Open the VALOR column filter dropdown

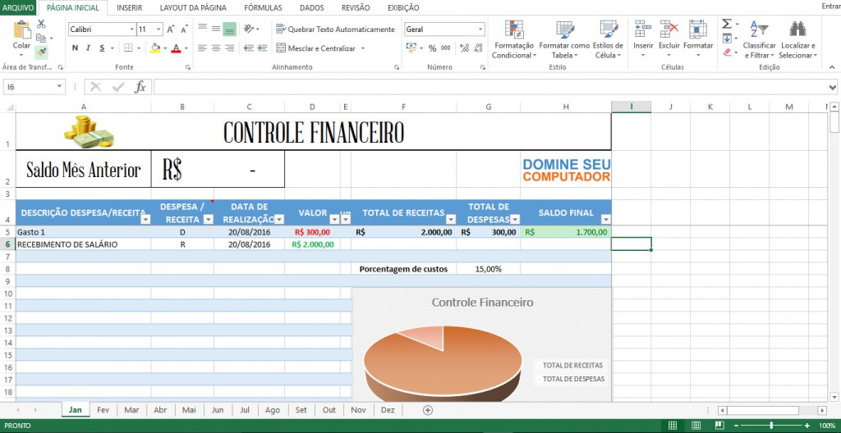[x=333, y=219]
